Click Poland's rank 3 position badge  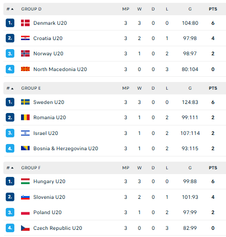pyautogui.click(x=10, y=212)
